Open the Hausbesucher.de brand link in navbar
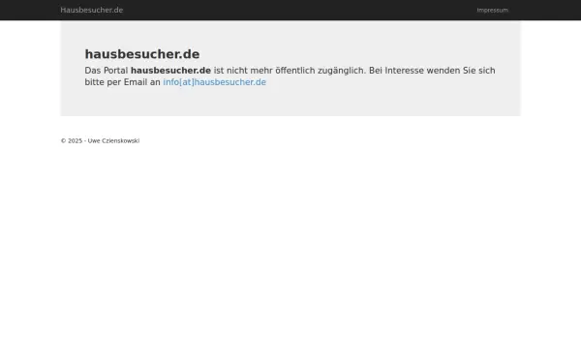The height and width of the screenshot is (363, 581). [x=92, y=10]
